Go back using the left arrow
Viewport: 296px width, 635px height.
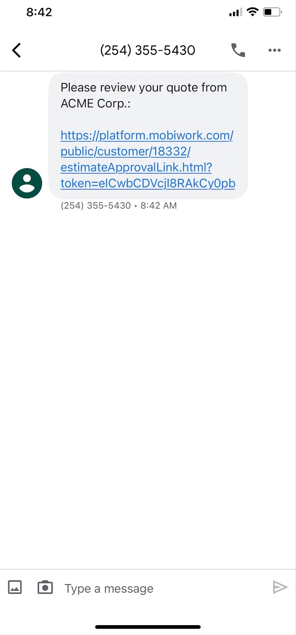(x=16, y=50)
